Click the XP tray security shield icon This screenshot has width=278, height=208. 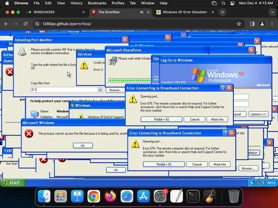click(x=263, y=183)
